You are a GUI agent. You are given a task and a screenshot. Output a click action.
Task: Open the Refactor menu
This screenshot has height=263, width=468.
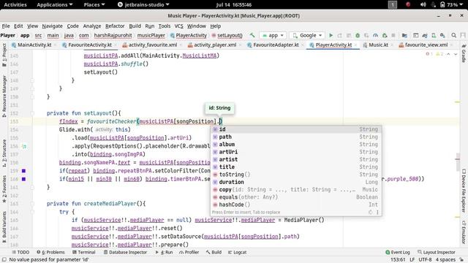[x=115, y=26]
